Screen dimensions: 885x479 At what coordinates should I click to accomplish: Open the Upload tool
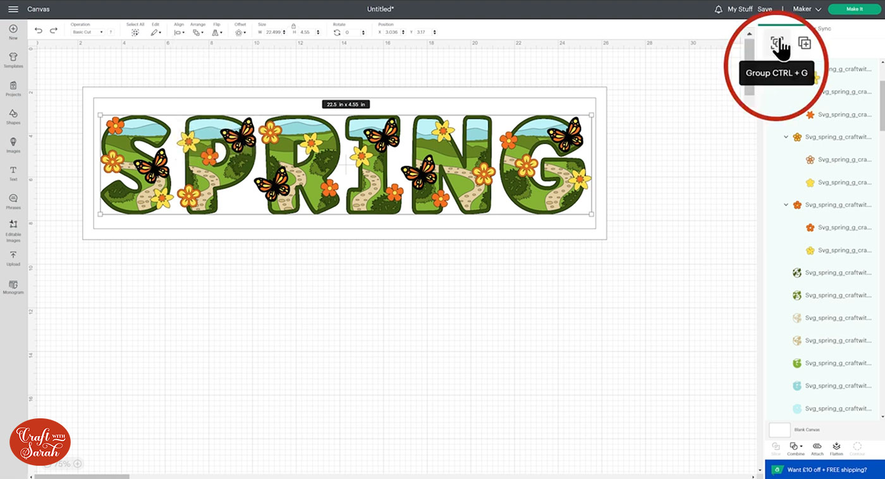13,258
